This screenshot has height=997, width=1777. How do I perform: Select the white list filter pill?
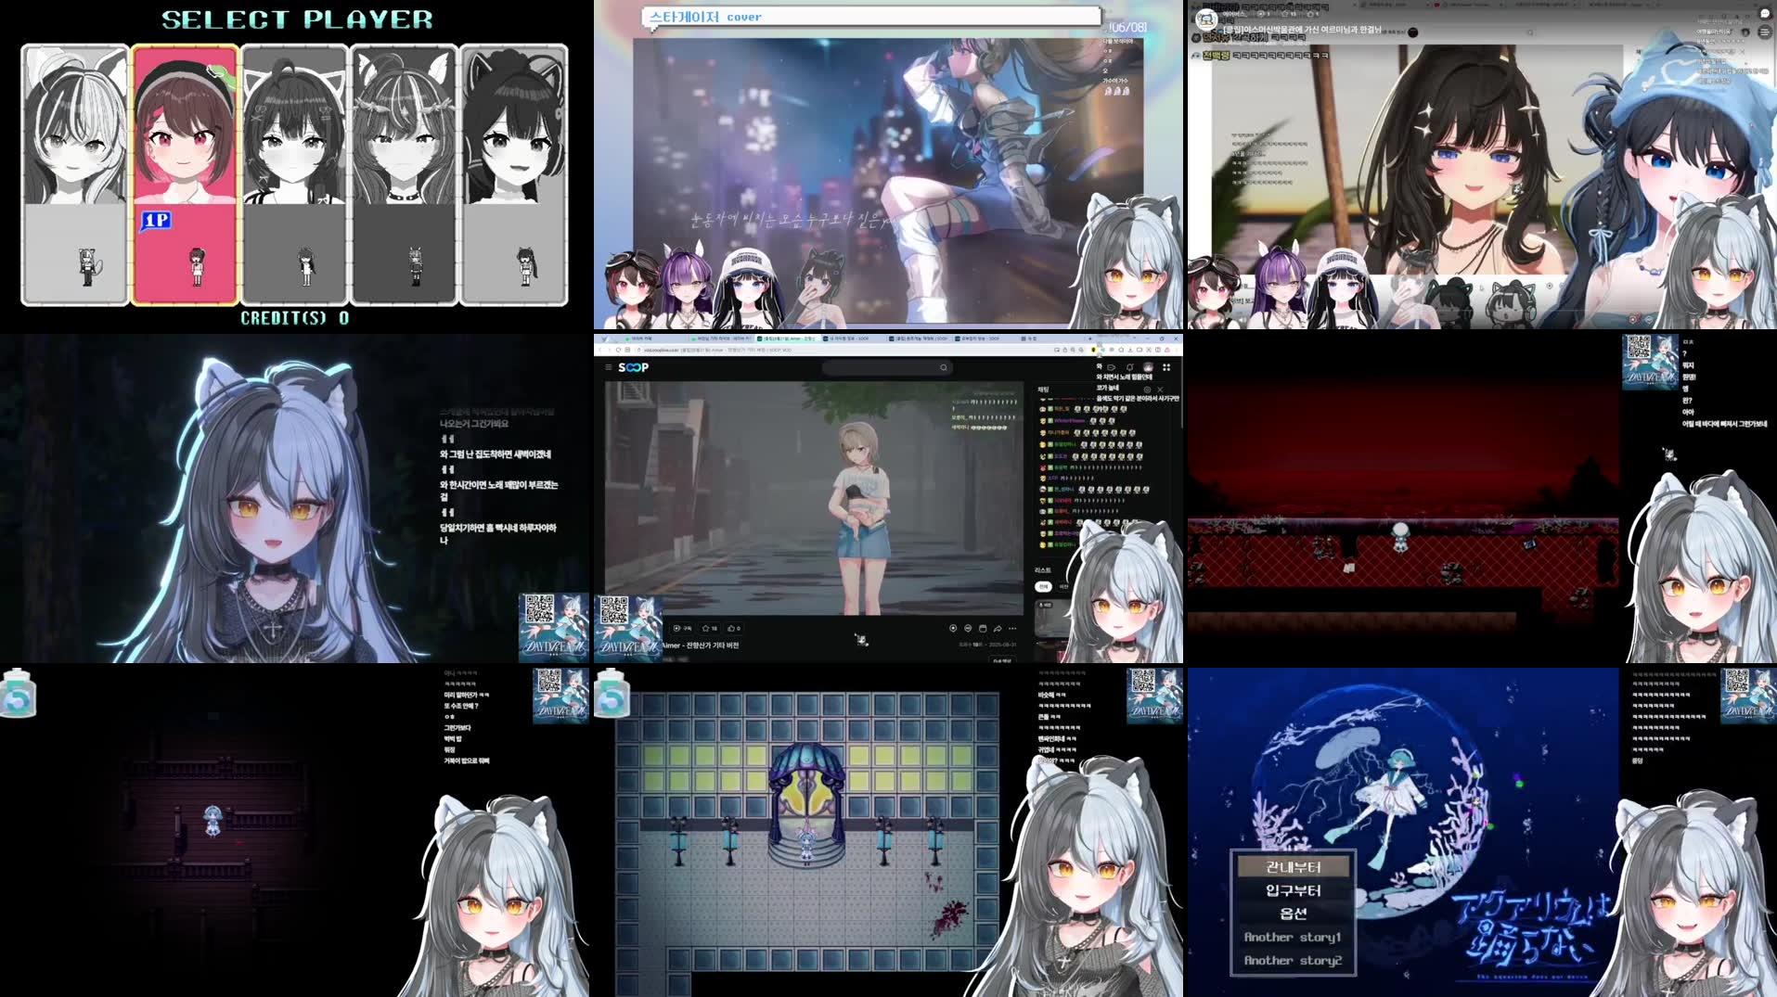[1043, 586]
